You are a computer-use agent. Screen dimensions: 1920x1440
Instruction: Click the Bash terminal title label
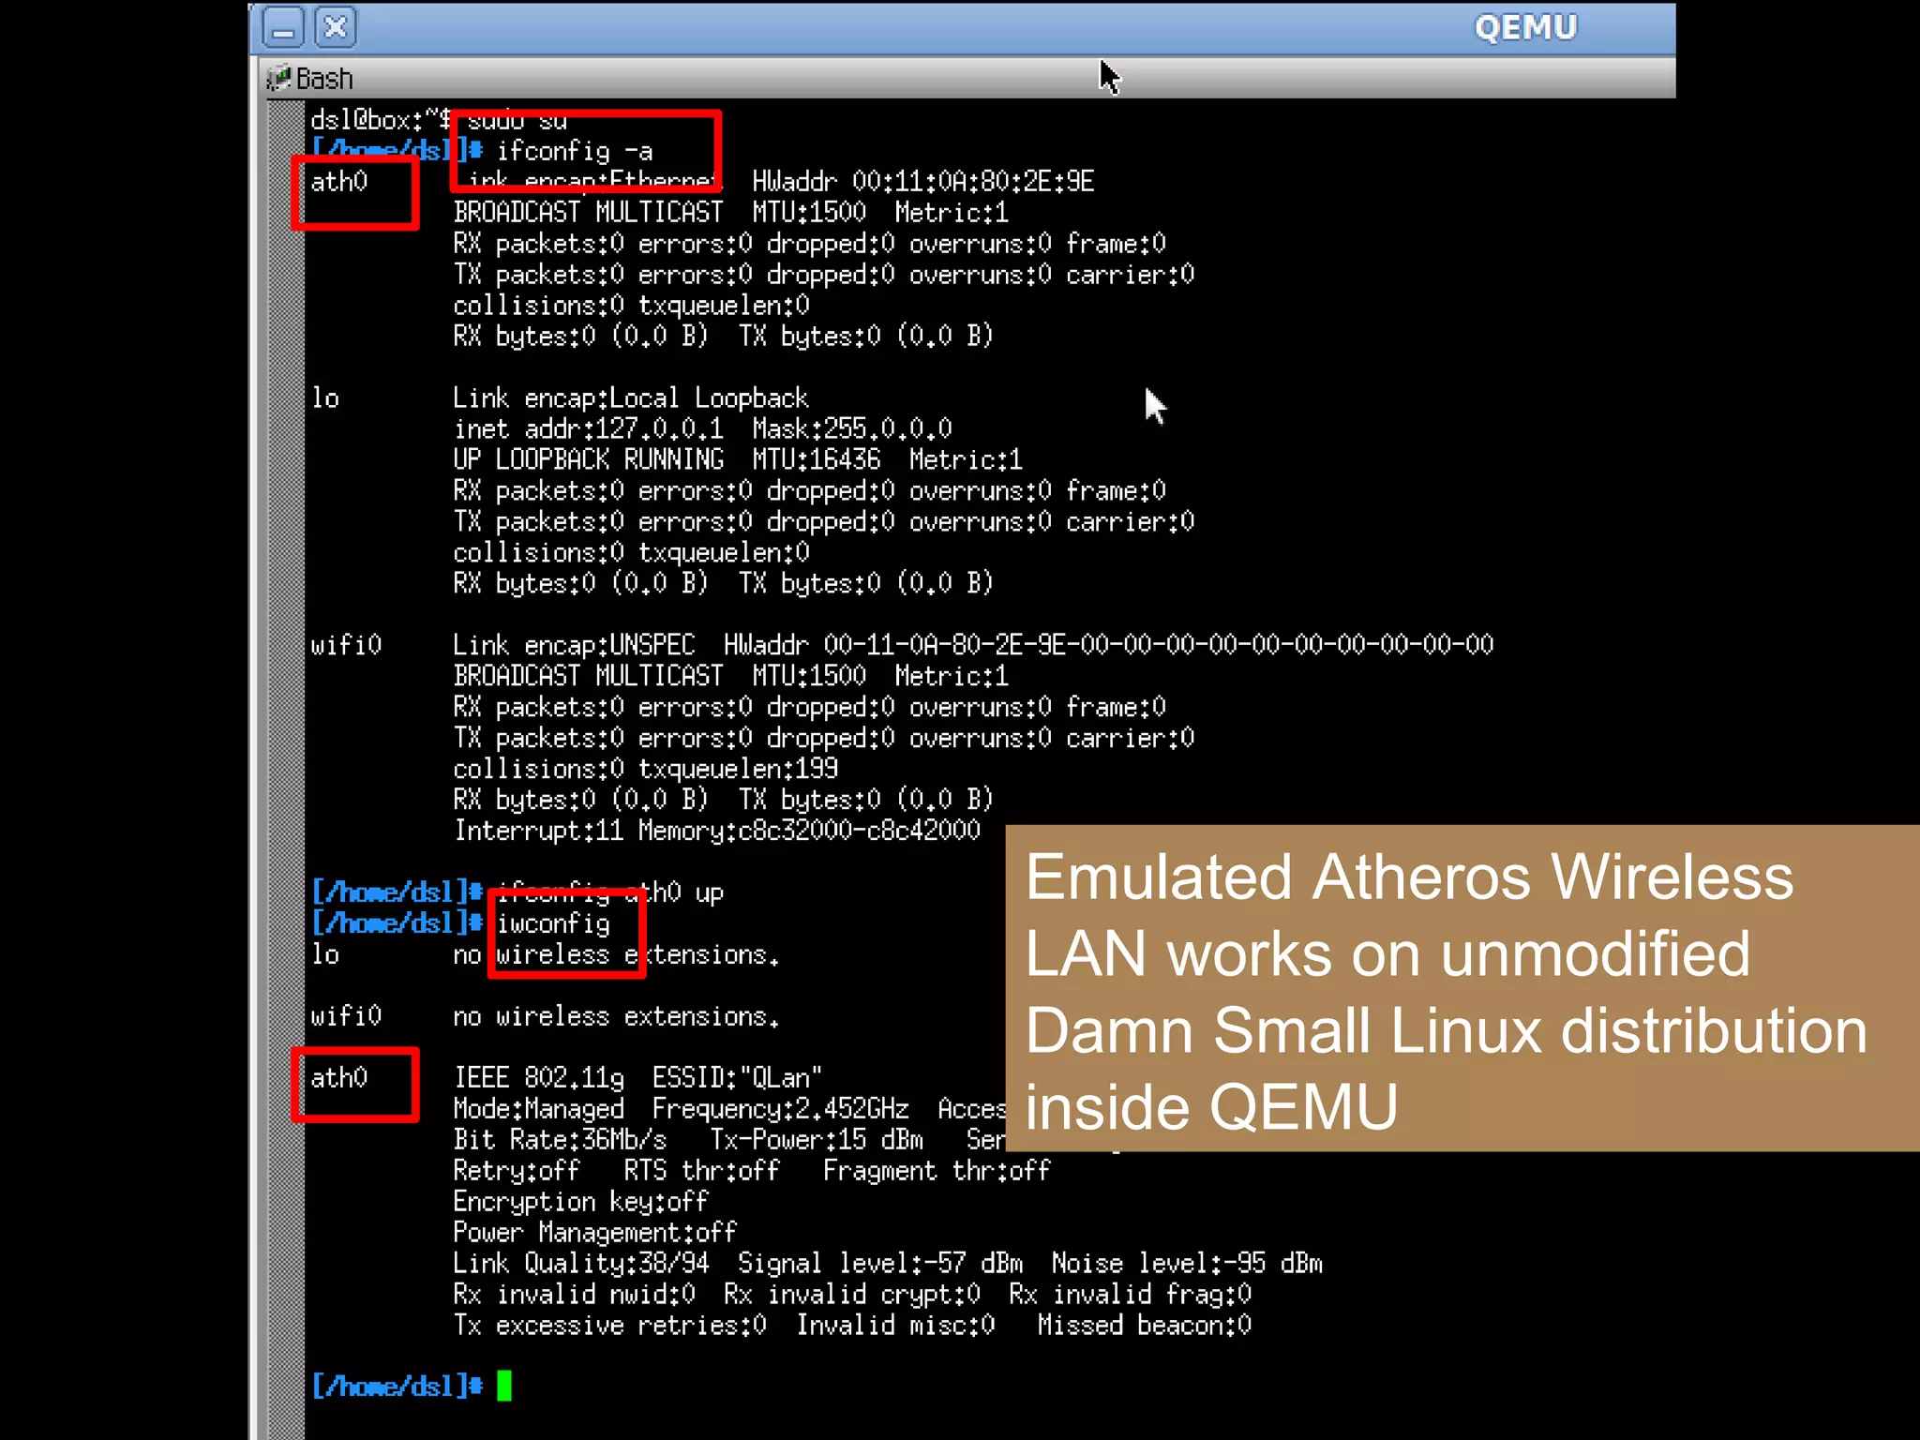coord(324,79)
